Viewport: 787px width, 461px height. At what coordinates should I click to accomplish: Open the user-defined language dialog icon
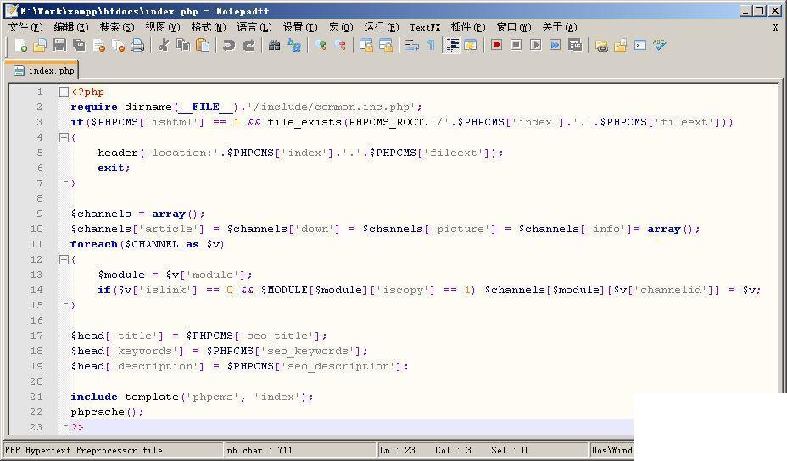tap(471, 46)
